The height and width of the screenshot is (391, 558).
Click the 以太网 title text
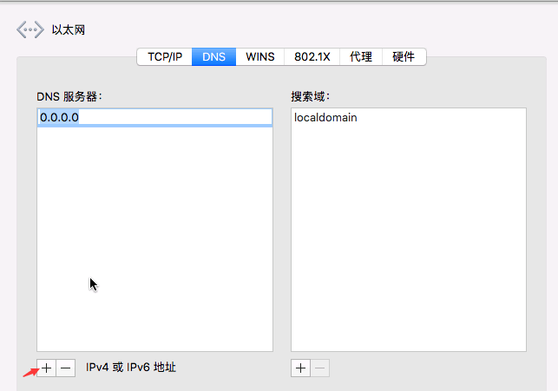coord(68,30)
